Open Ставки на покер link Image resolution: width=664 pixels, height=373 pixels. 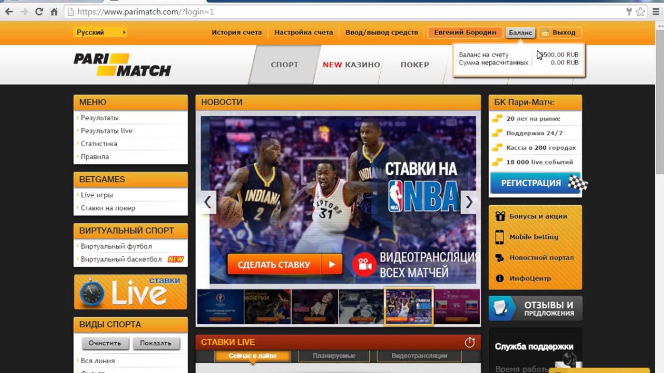(x=108, y=208)
